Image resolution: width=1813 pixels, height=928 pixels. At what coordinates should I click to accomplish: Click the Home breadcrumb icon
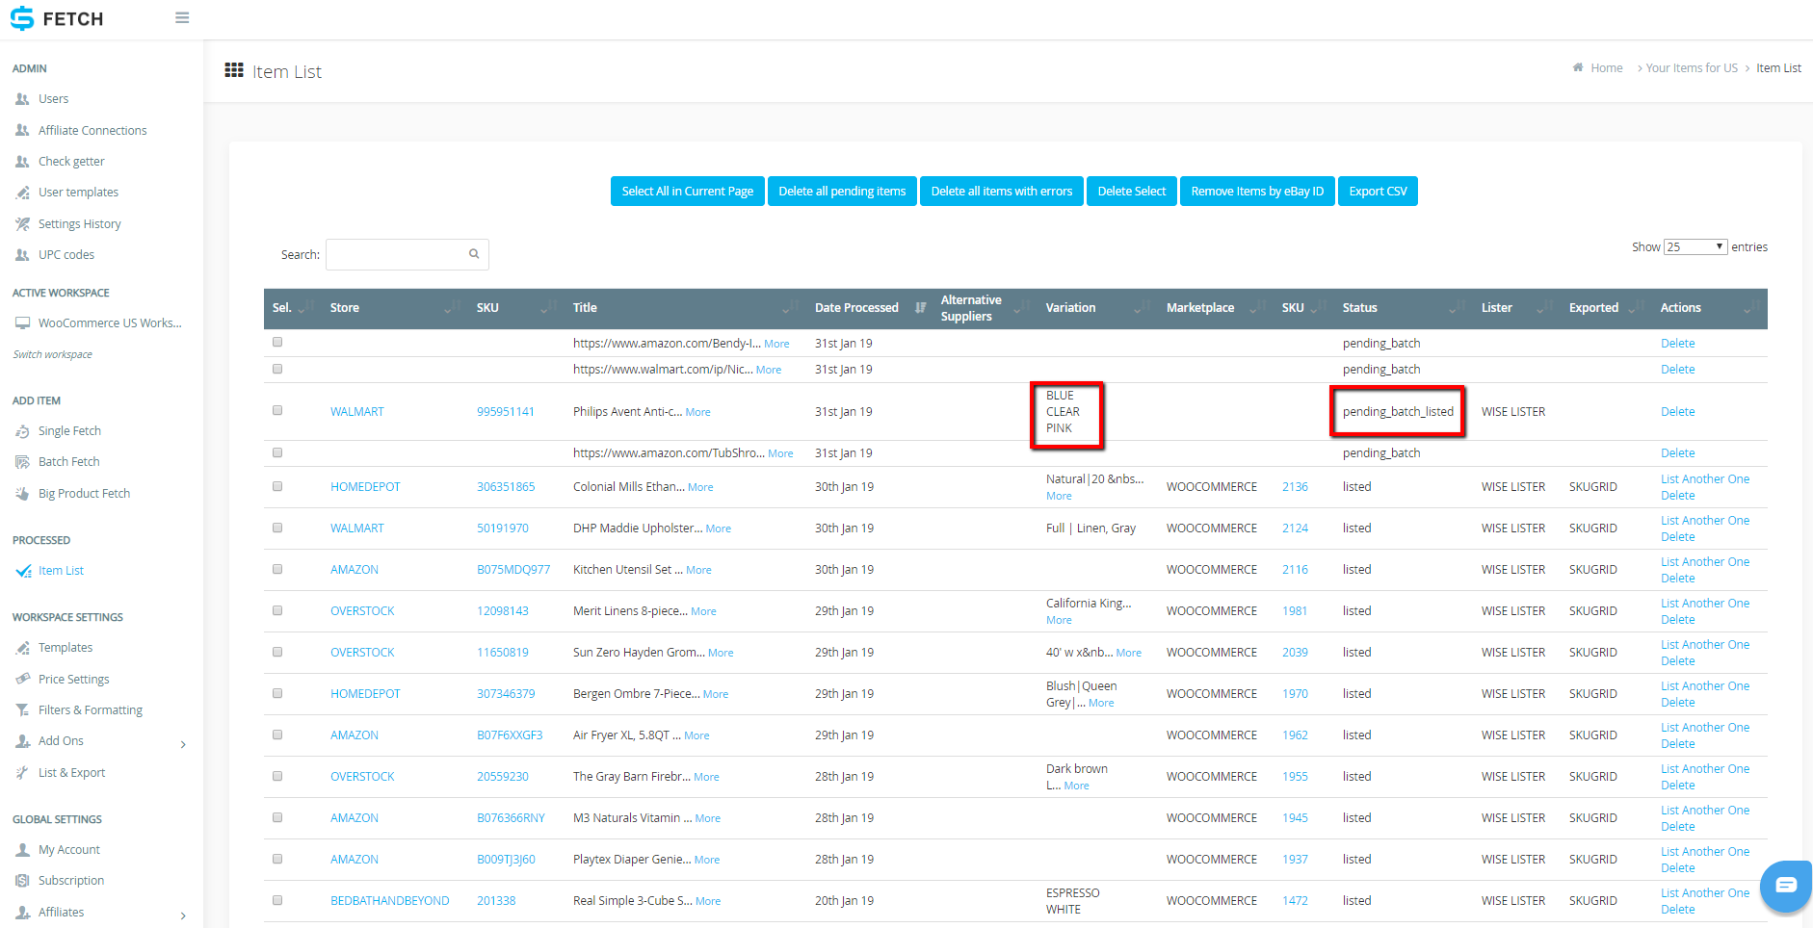(x=1578, y=67)
